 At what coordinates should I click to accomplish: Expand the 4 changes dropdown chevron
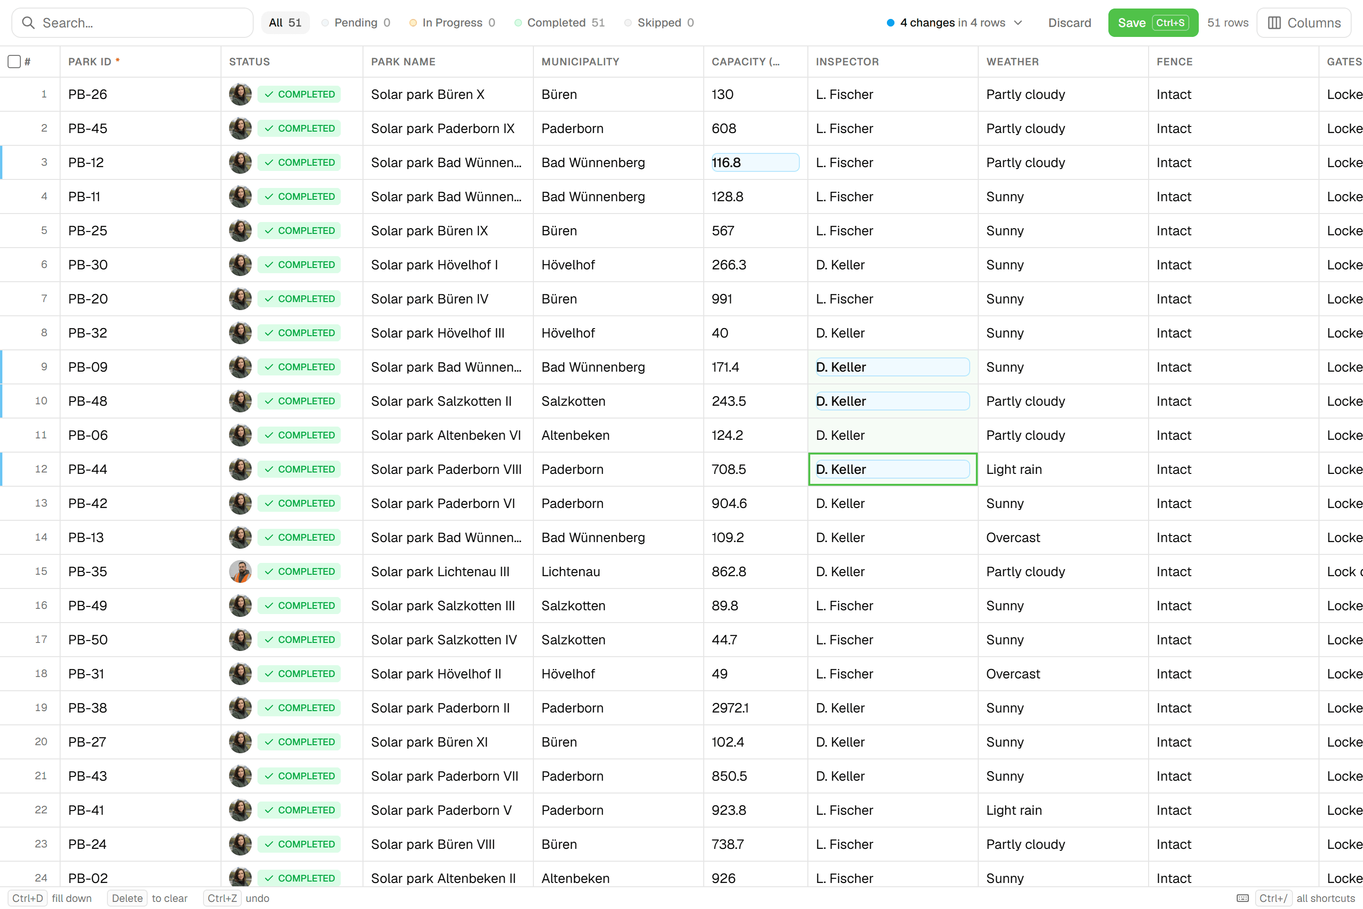coord(1018,23)
